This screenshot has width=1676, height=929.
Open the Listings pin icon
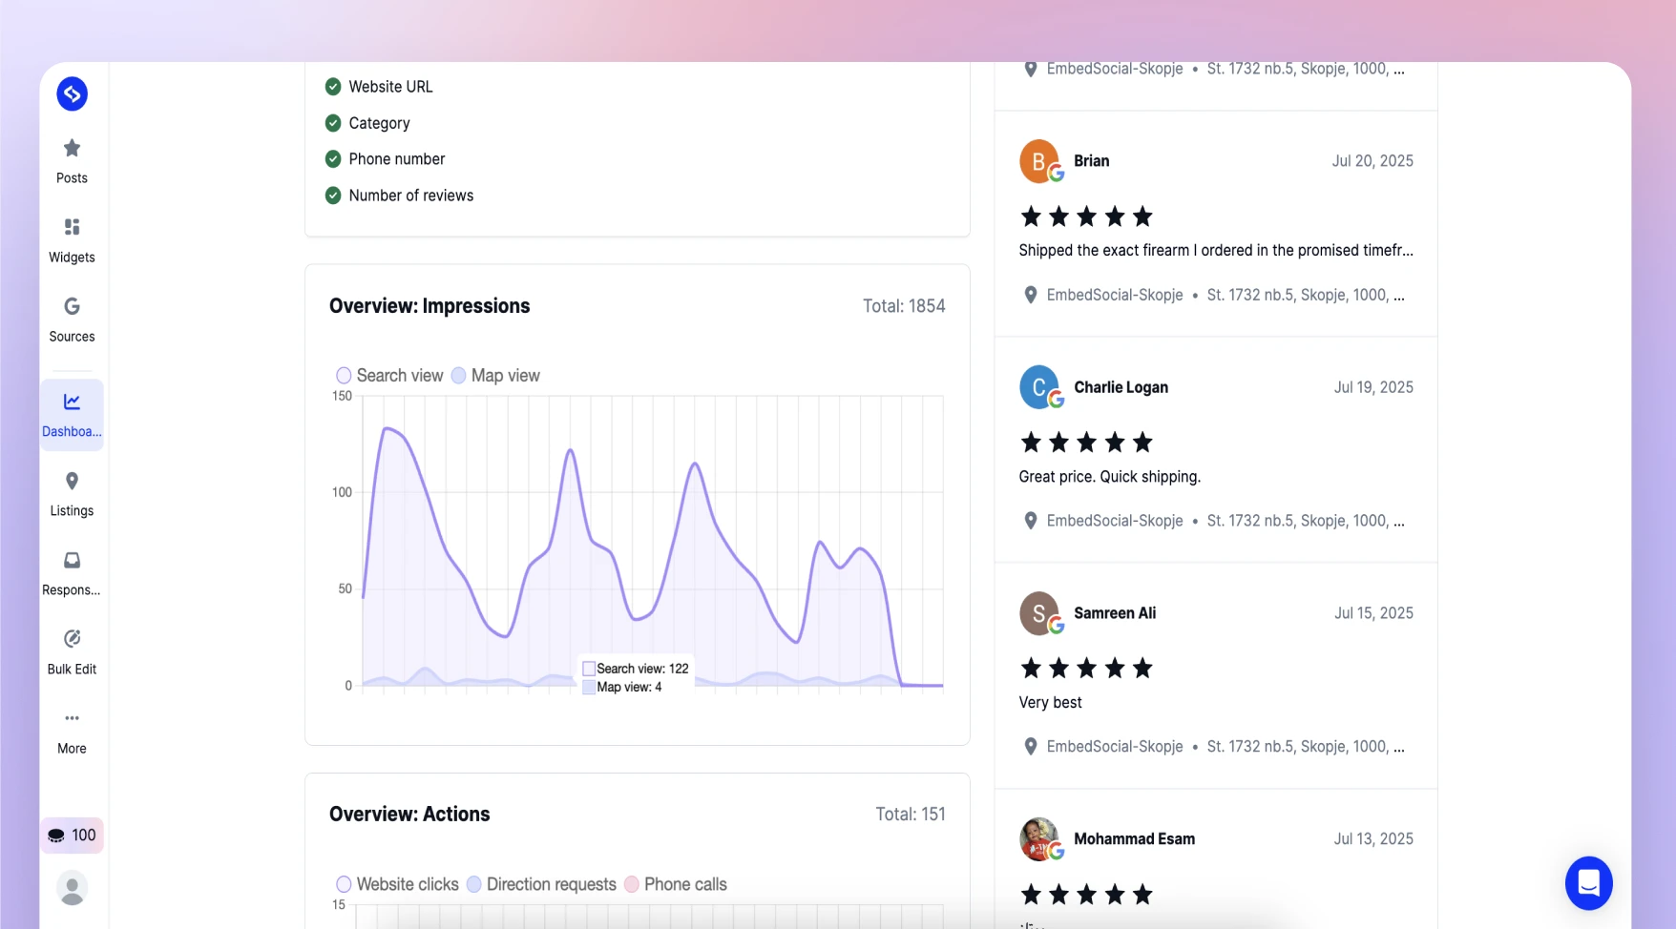[x=72, y=481]
